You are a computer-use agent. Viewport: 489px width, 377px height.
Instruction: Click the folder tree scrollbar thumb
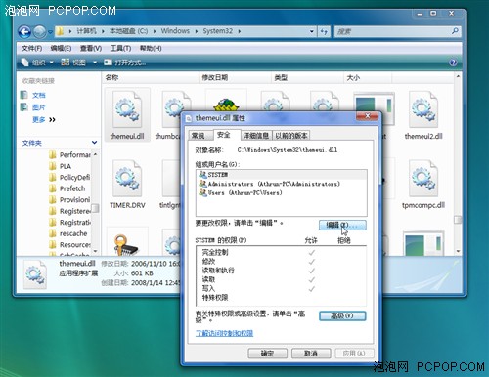click(95, 208)
